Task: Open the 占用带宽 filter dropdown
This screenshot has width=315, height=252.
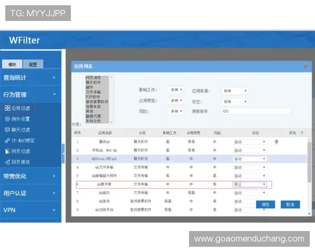Action: click(176, 100)
